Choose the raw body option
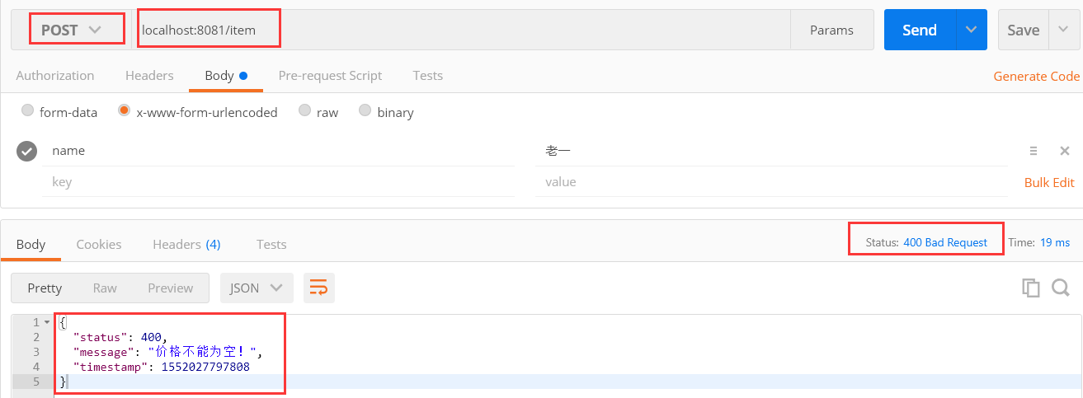1083x398 pixels. 305,110
